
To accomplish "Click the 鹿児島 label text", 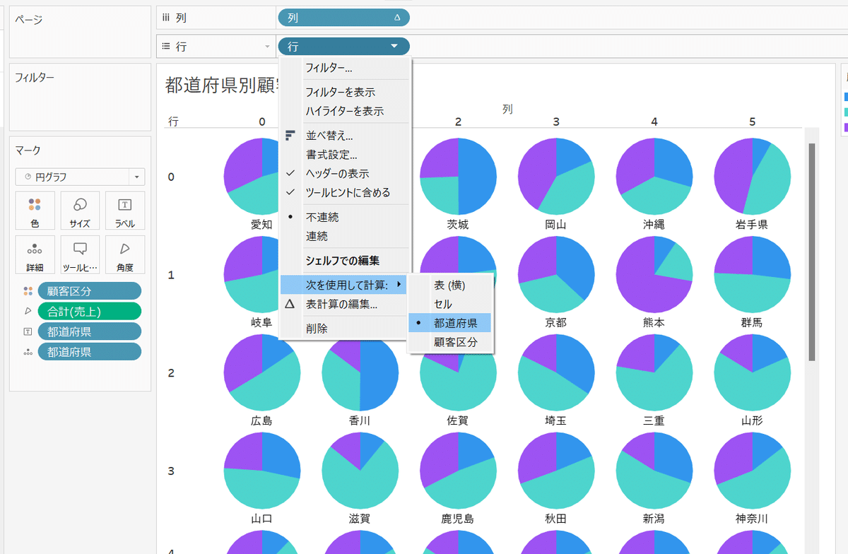I will point(458,519).
